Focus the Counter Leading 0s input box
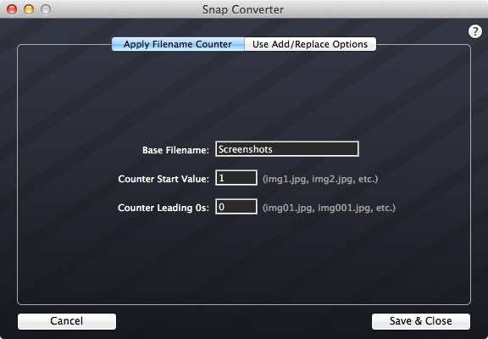This screenshot has width=488, height=339. coord(236,207)
